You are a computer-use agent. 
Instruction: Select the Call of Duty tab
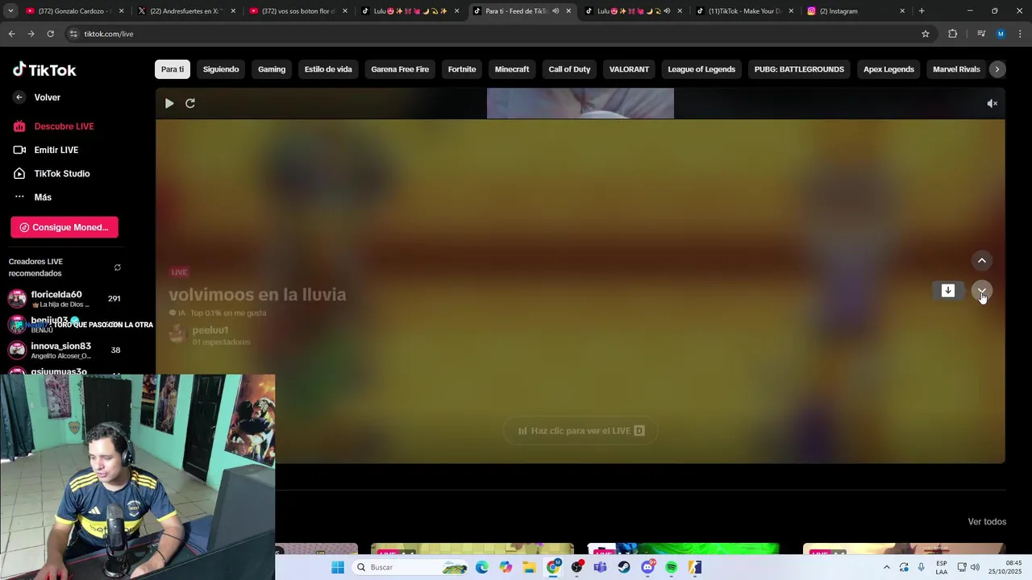click(x=569, y=69)
